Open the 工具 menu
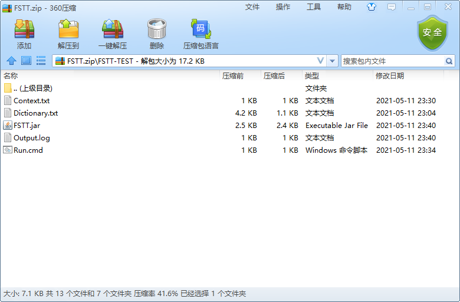This screenshot has width=460, height=302. pos(314,7)
